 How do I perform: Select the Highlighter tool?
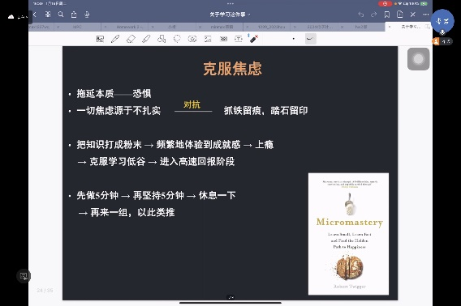click(146, 39)
